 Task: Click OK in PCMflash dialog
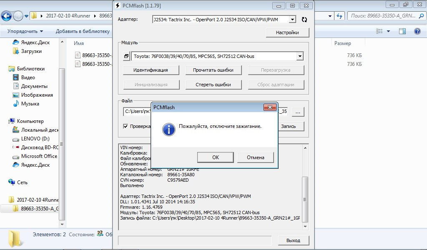(216, 157)
